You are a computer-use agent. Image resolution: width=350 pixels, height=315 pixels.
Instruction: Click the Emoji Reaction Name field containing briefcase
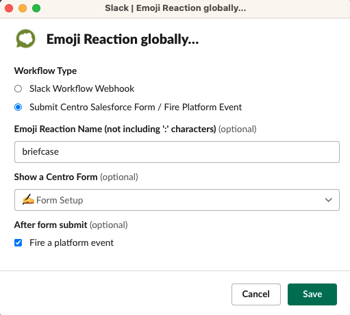(x=177, y=152)
